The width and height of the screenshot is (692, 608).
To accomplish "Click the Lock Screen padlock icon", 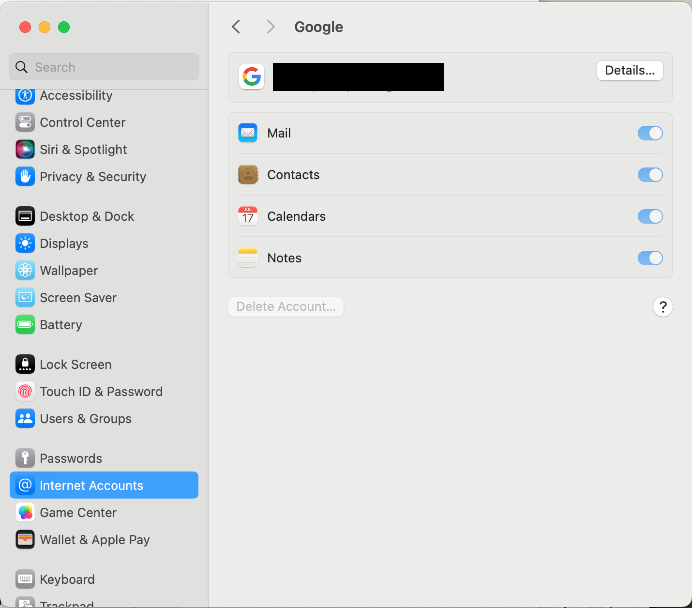I will tap(25, 365).
